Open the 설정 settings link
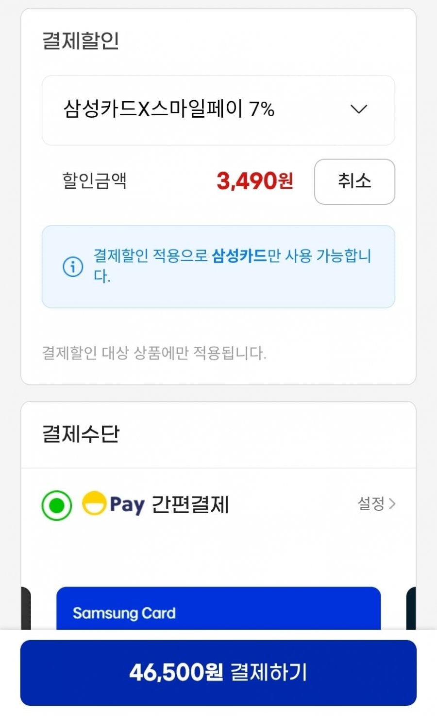This screenshot has width=437, height=716. click(x=371, y=504)
